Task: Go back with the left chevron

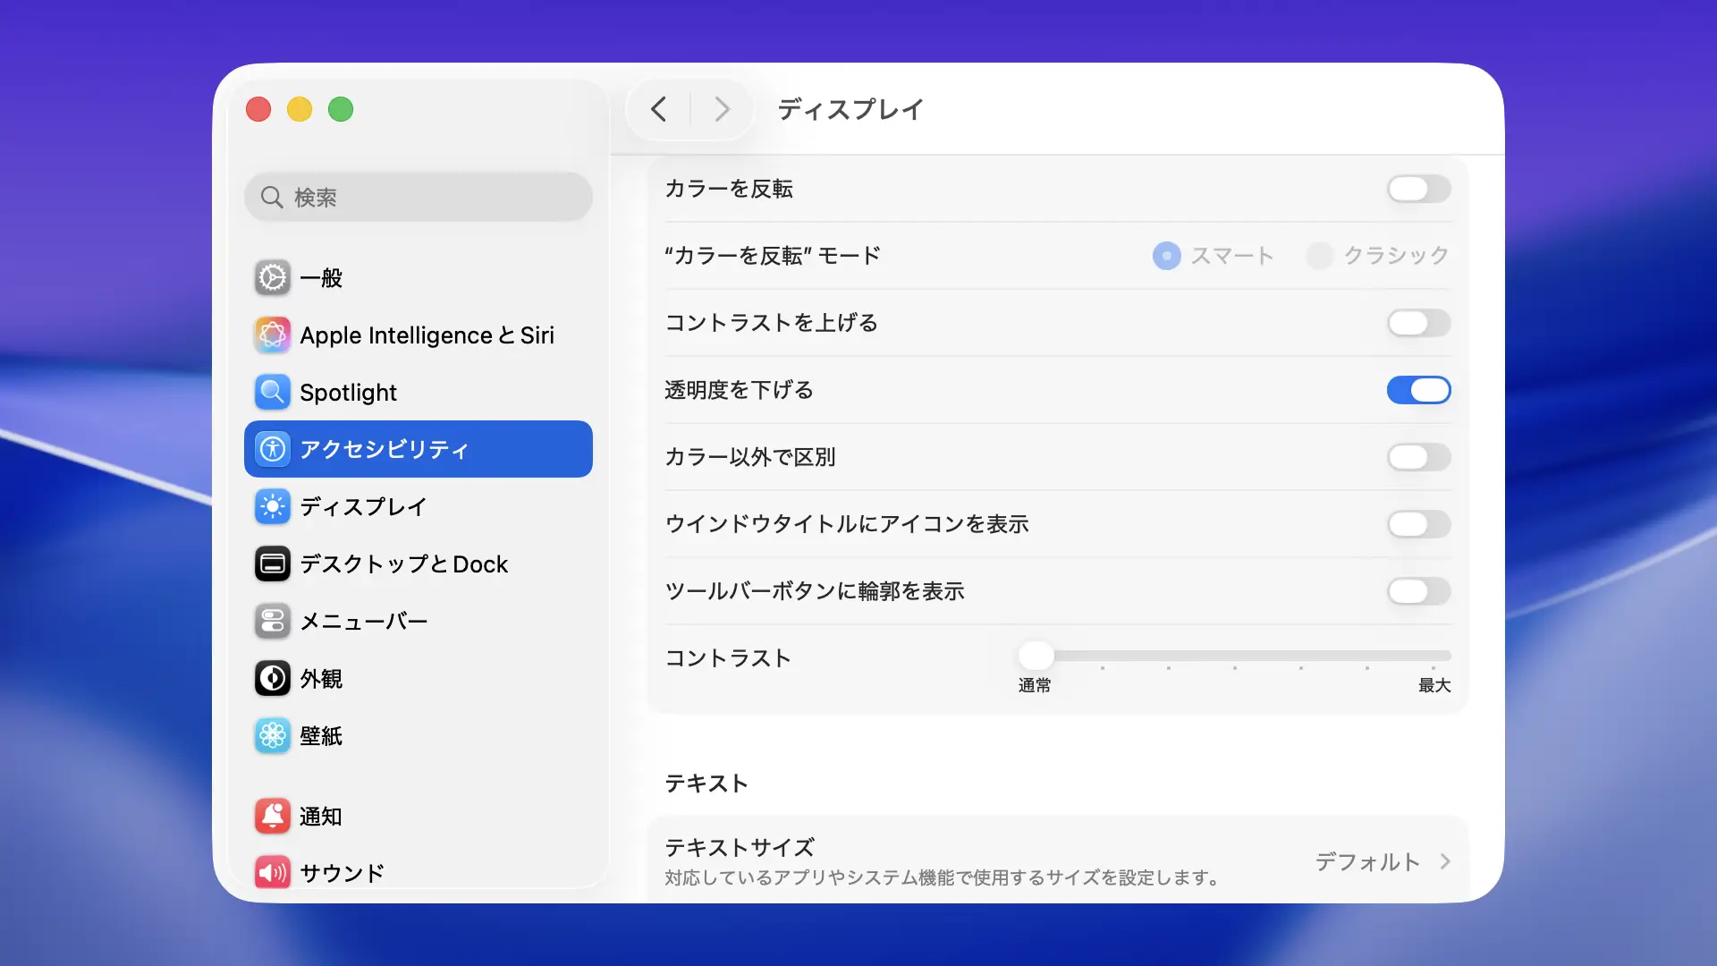Action: pos(659,109)
